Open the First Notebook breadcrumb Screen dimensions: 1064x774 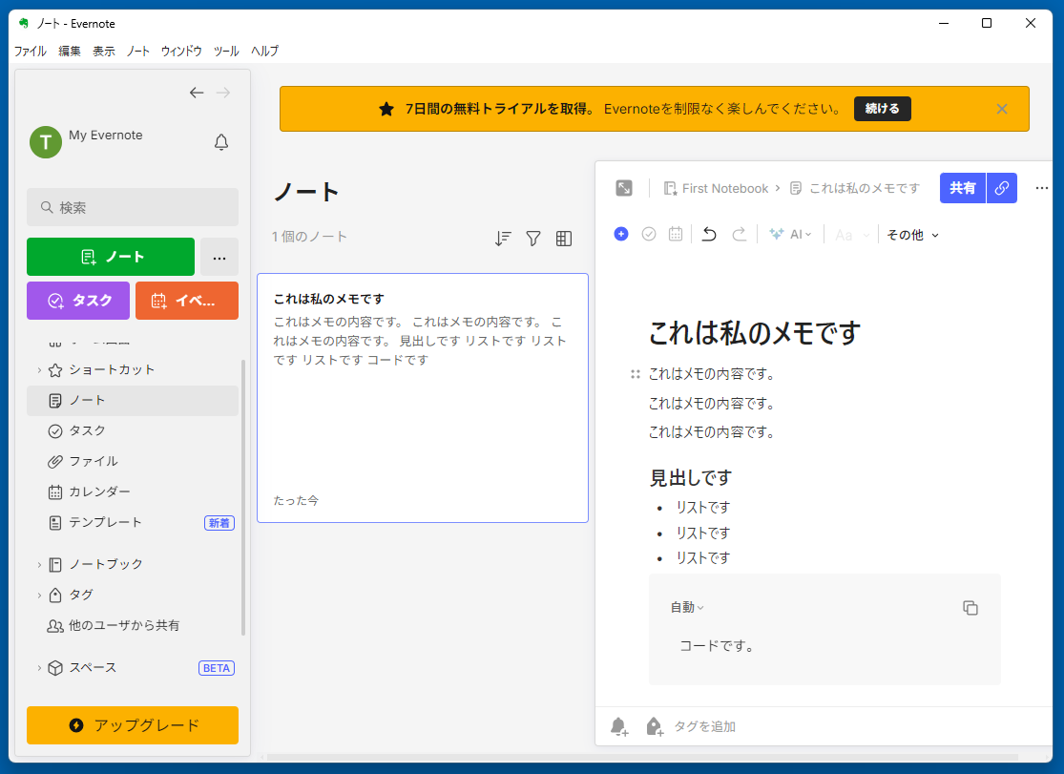[717, 188]
